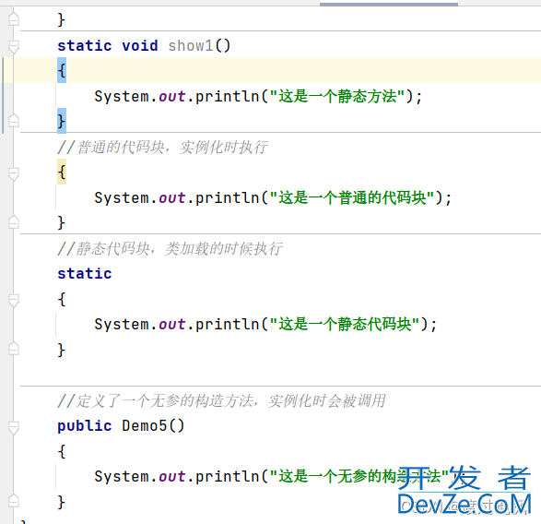The height and width of the screenshot is (524, 541).
Task: Collapse the show1() method fold marker
Action: pos(14,46)
